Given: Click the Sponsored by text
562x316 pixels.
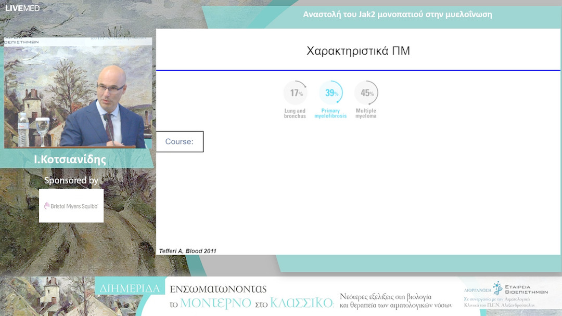Looking at the screenshot, I should pyautogui.click(x=71, y=180).
